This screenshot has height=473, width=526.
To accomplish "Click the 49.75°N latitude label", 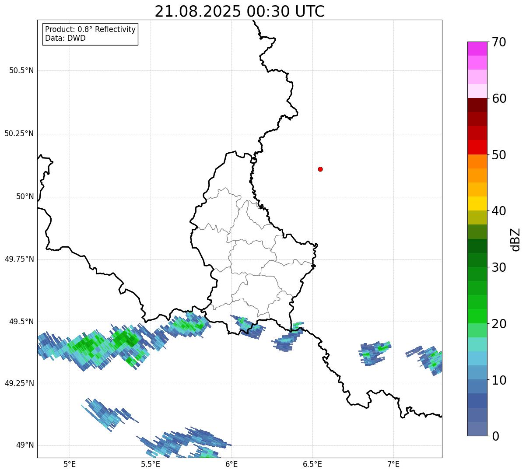I will (x=19, y=259).
